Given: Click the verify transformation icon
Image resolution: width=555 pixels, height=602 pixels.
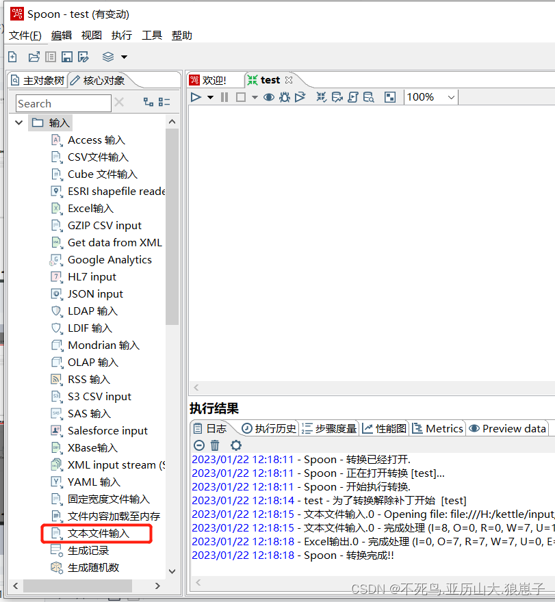Looking at the screenshot, I should point(321,97).
